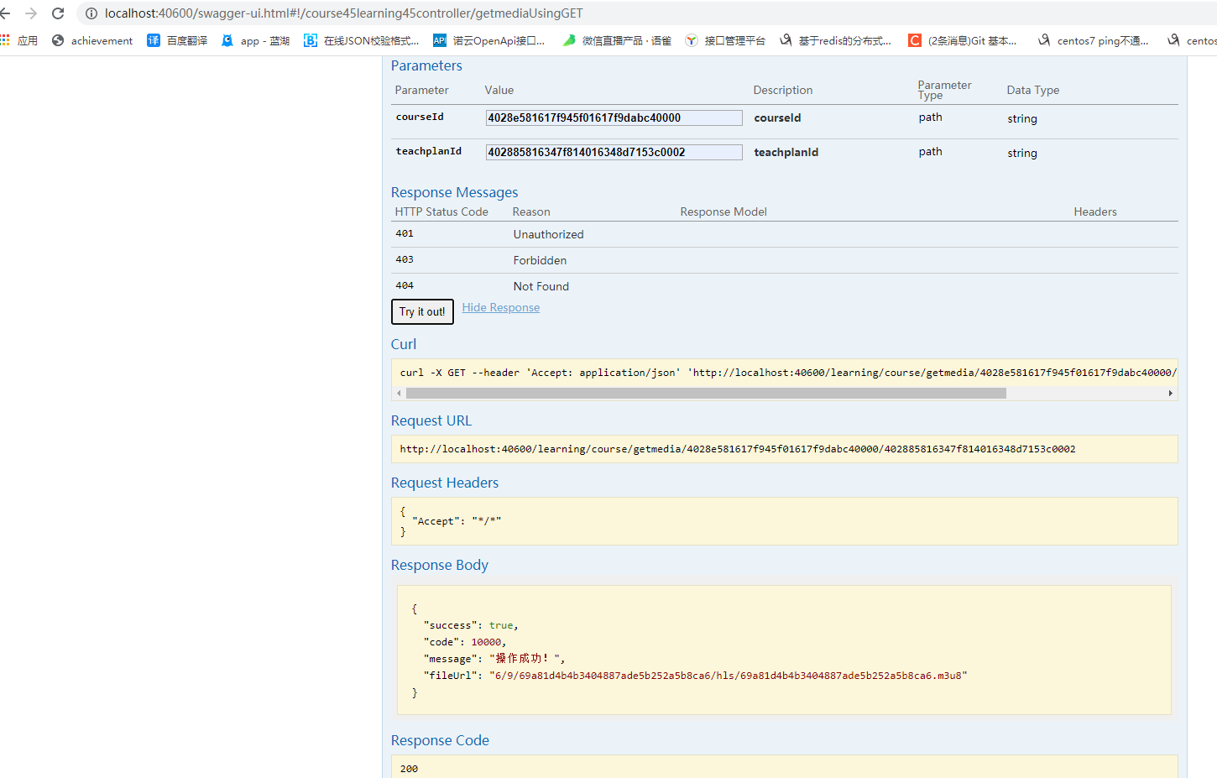
Task: Select the courseId parameter name
Action: [x=420, y=117]
